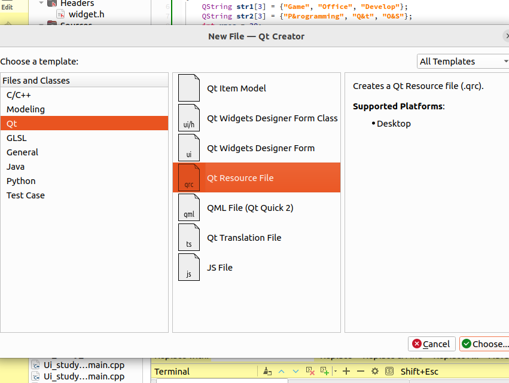This screenshot has width=509, height=383.
Task: Switch to Edit mode in sidebar
Action: click(7, 7)
